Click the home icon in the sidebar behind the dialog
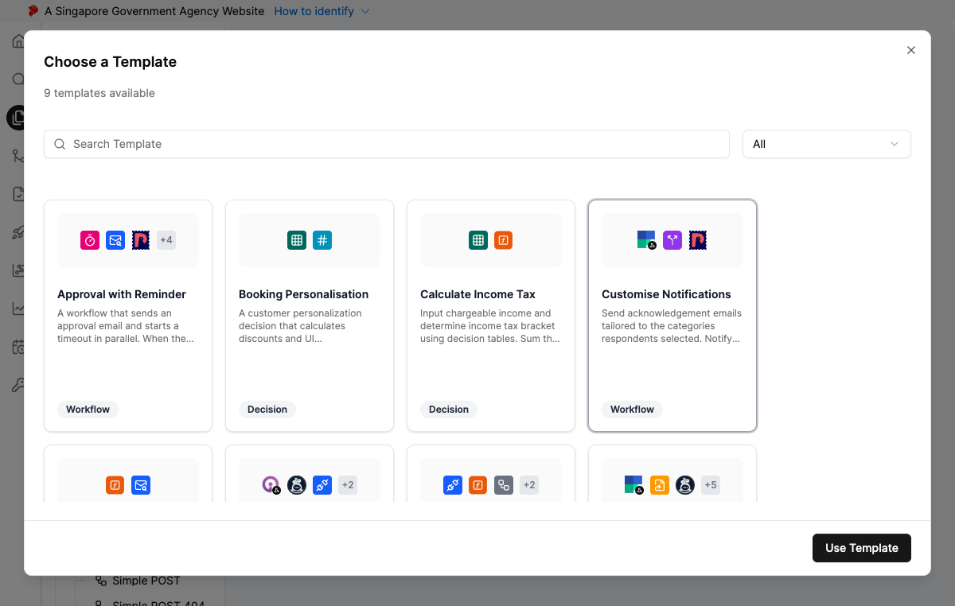This screenshot has width=955, height=606. click(18, 41)
